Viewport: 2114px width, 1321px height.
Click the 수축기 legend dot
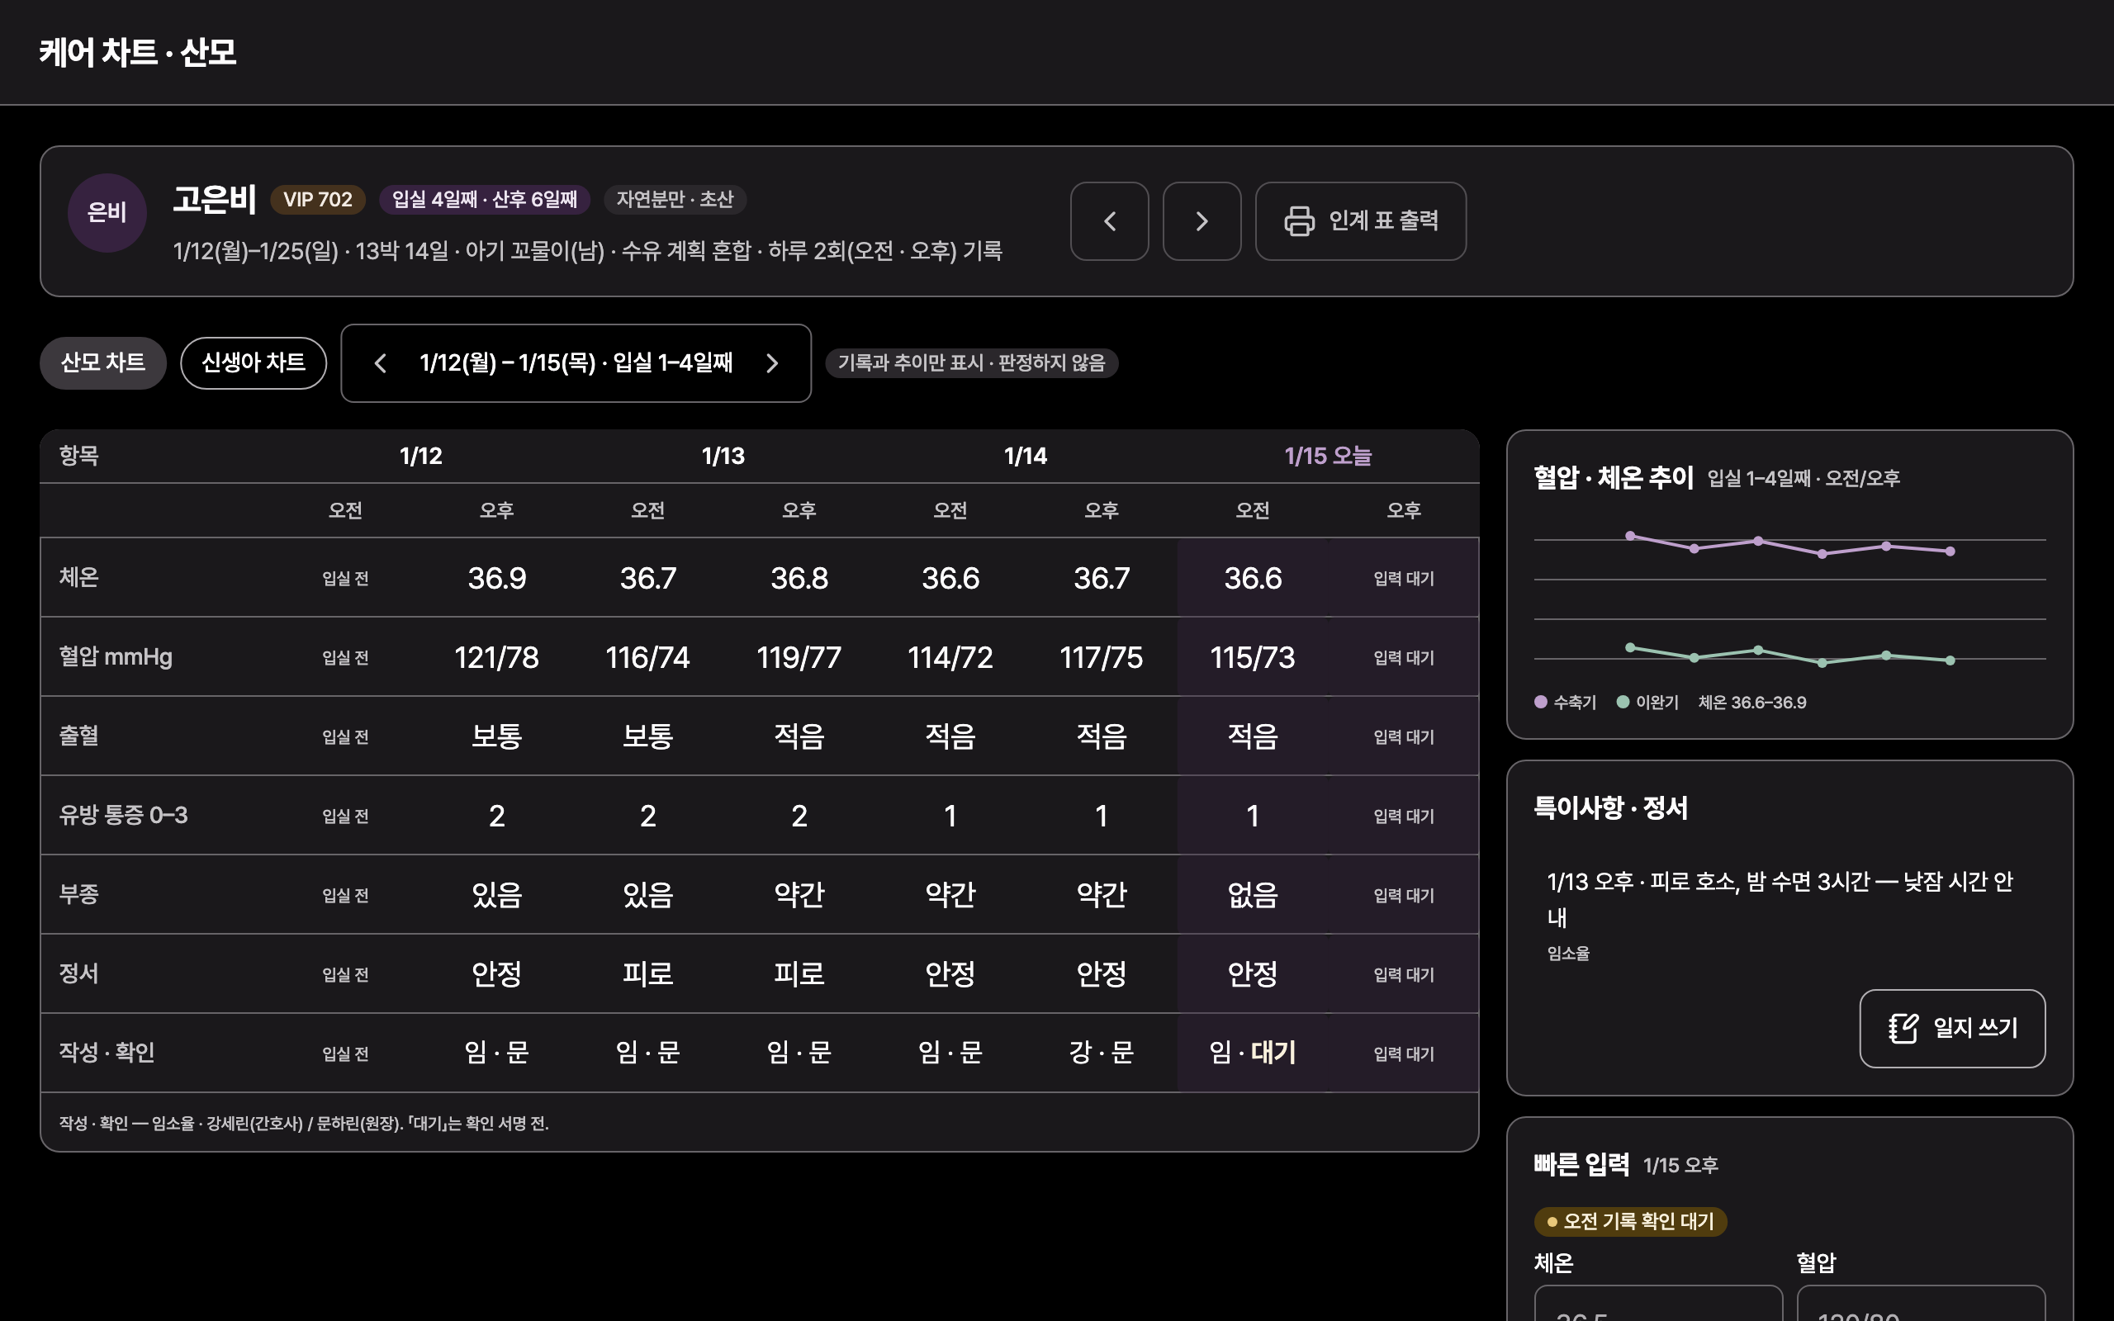(x=1541, y=702)
